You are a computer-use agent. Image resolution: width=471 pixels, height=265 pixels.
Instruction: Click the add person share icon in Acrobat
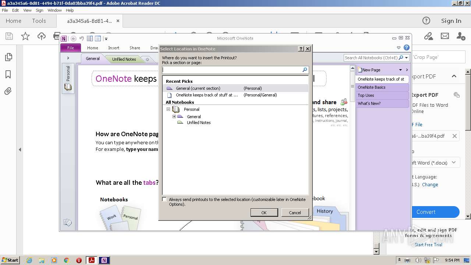coord(461,36)
